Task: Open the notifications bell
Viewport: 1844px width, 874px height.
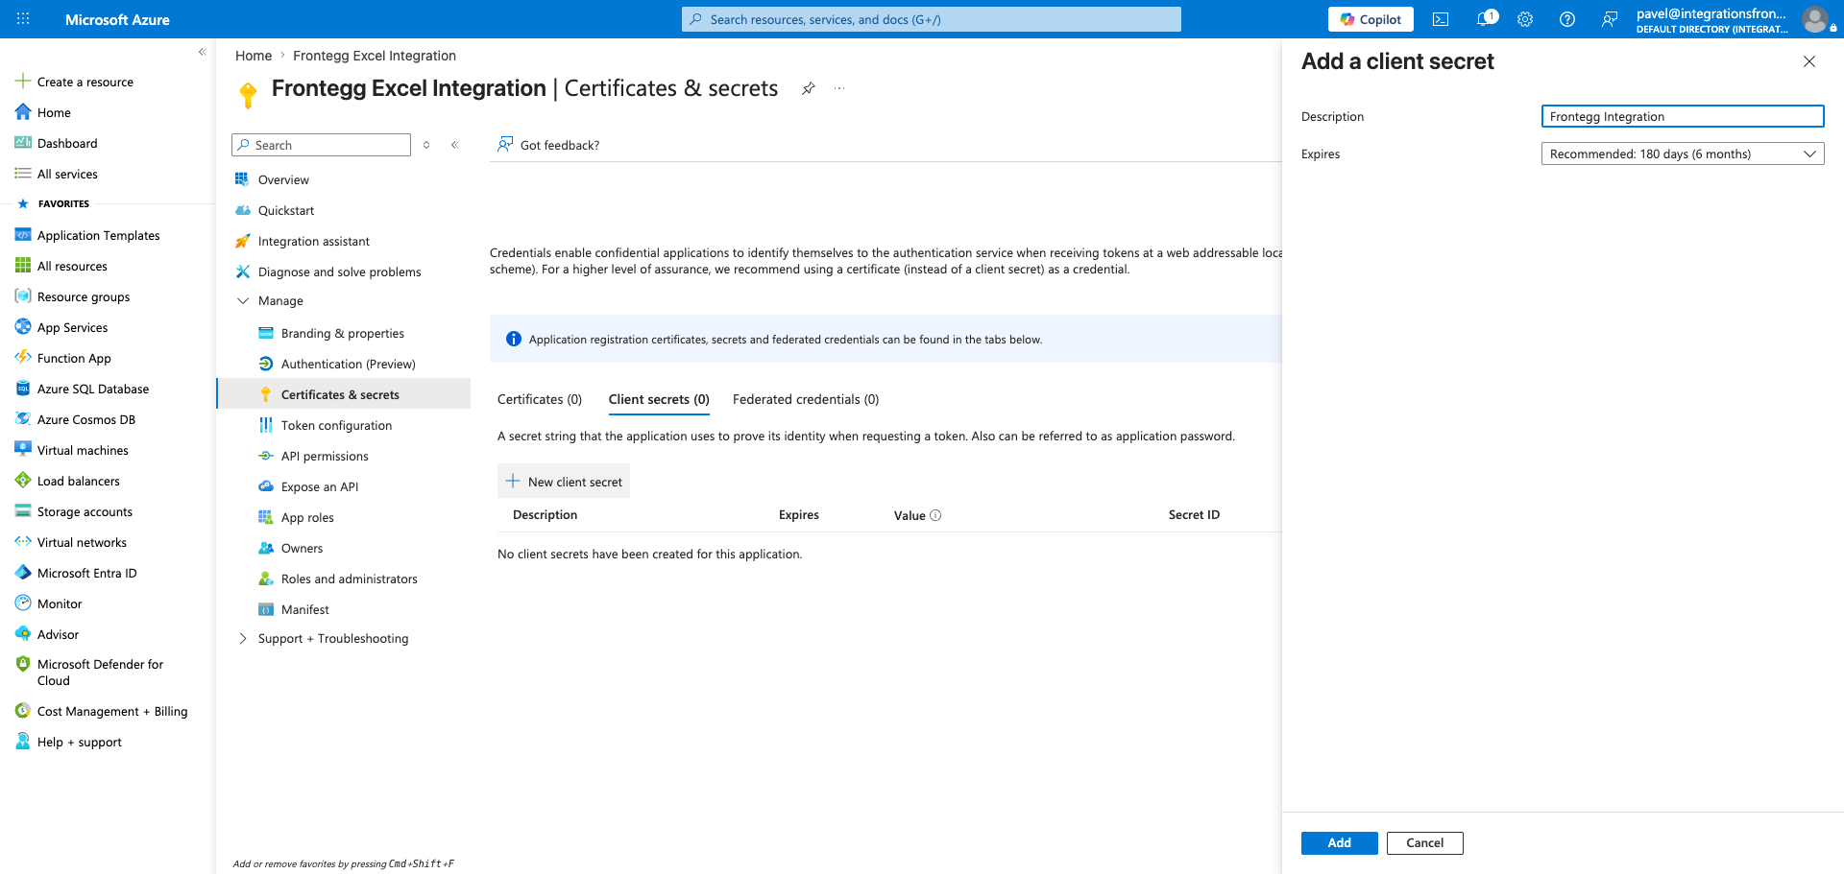Action: click(1486, 19)
